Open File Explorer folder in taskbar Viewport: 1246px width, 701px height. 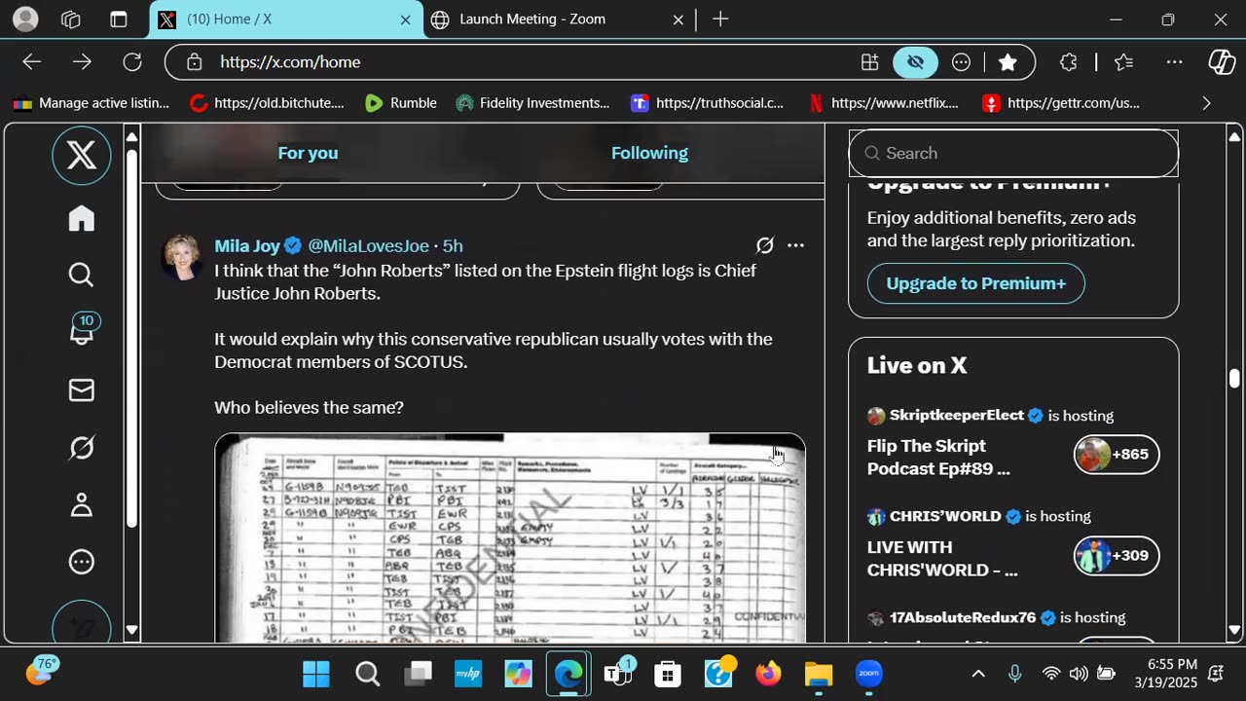[819, 674]
